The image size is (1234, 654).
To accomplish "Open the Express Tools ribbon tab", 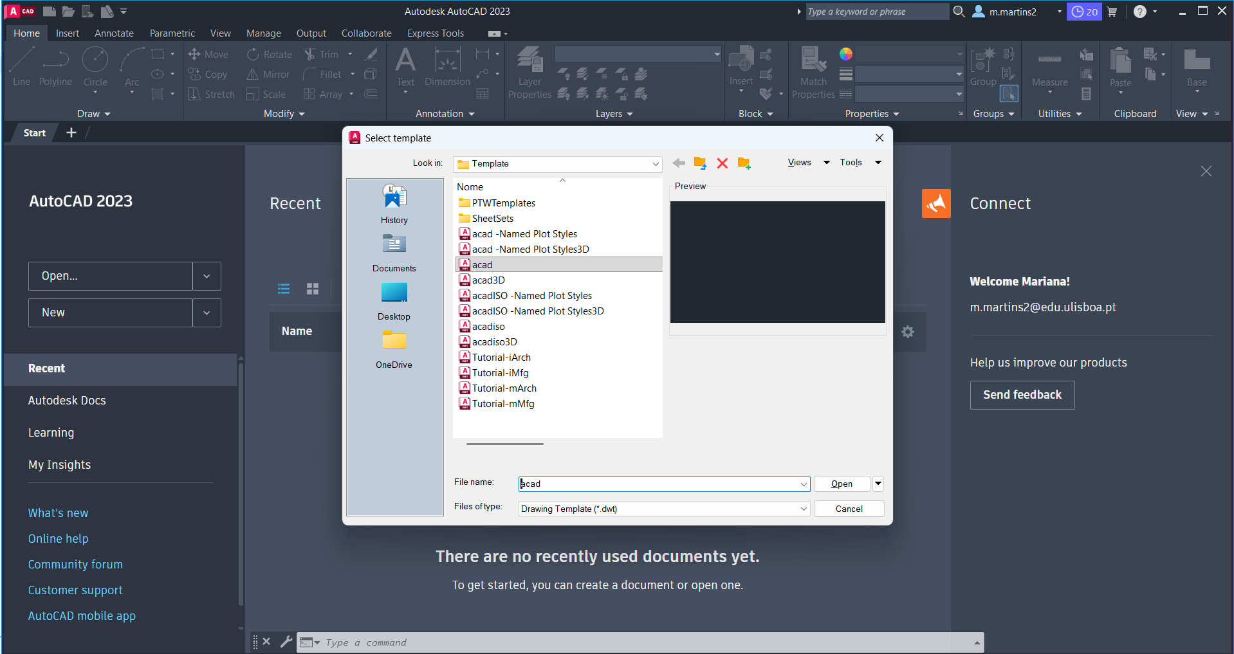I will [436, 33].
